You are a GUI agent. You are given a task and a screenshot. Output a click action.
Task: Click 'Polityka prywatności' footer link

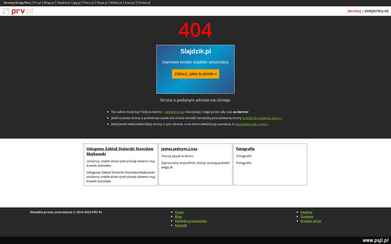click(191, 221)
